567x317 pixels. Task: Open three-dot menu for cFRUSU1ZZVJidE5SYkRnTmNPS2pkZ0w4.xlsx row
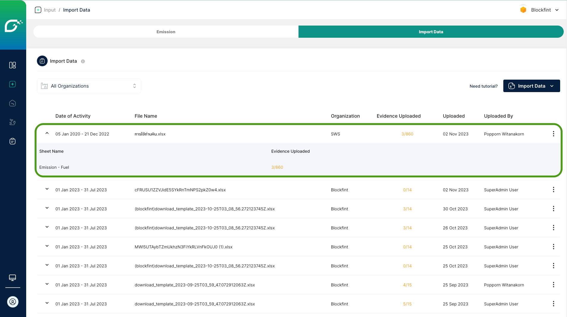(x=553, y=190)
